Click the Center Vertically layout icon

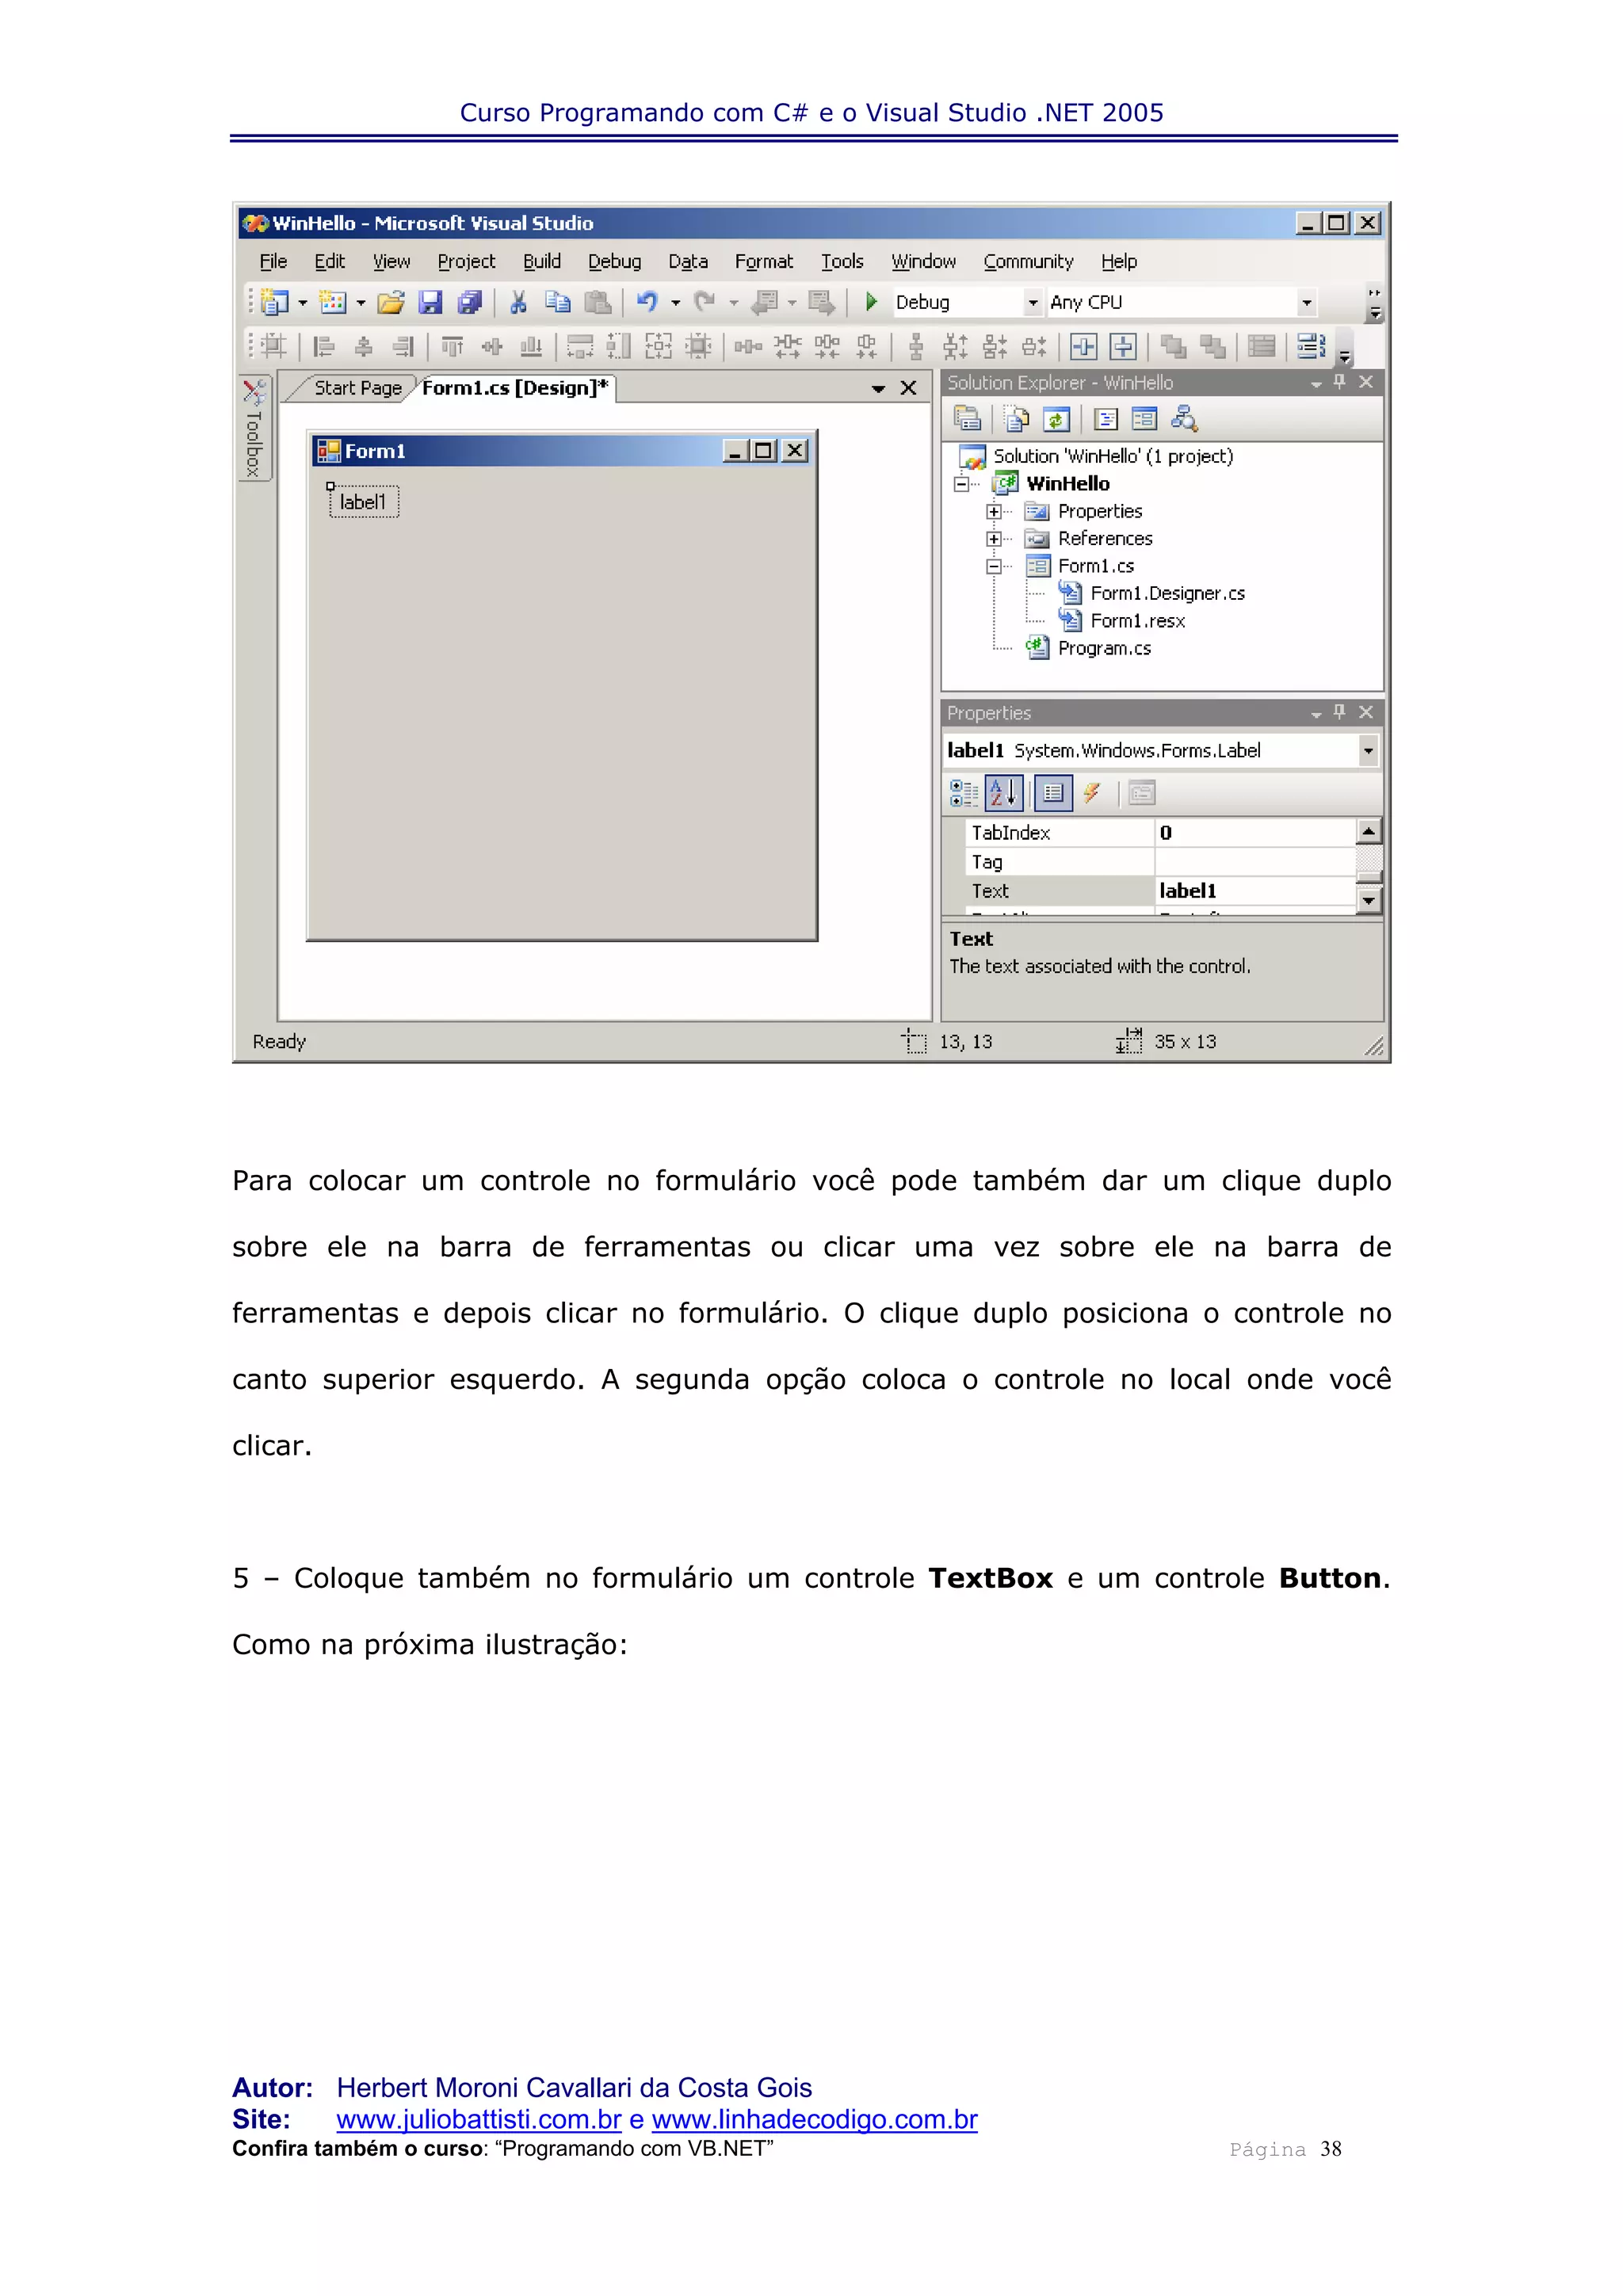pos(1123,347)
